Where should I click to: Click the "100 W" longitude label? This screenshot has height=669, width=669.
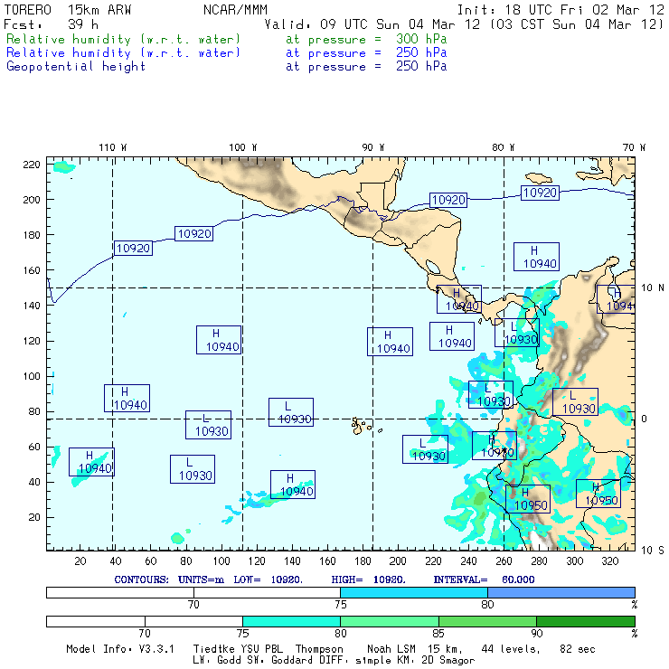coord(243,147)
